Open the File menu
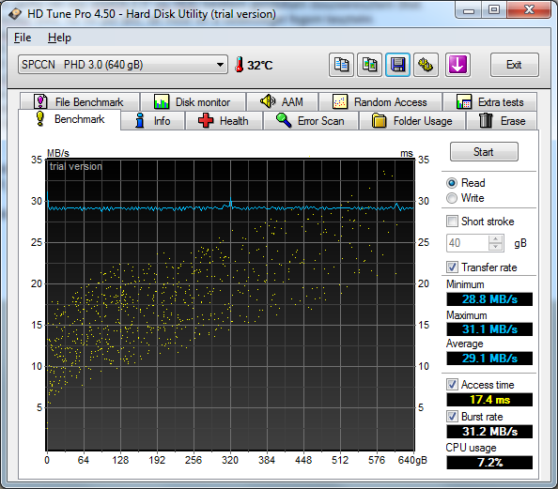Screen dimensions: 558x489 (x=23, y=38)
